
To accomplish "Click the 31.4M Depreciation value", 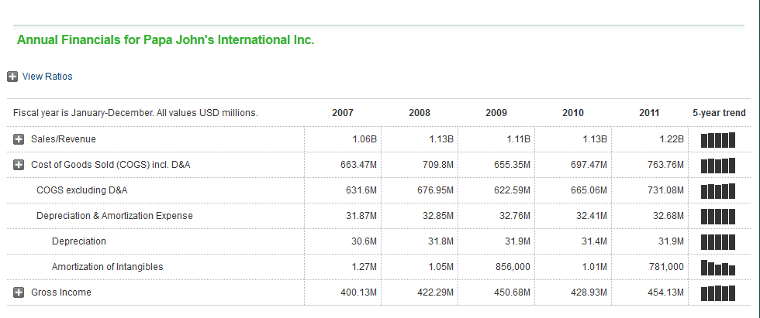I will click(x=594, y=241).
